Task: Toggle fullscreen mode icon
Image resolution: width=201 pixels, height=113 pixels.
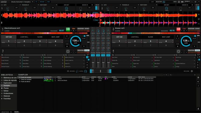Action: click(x=192, y=2)
